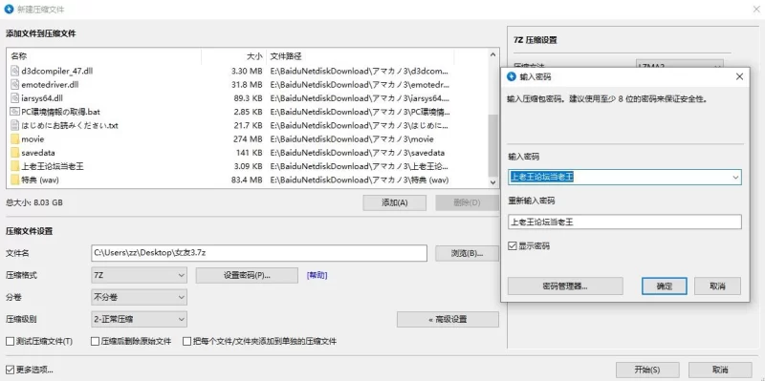Cancel the new archive window with 取消
765x381 pixels.
click(720, 370)
